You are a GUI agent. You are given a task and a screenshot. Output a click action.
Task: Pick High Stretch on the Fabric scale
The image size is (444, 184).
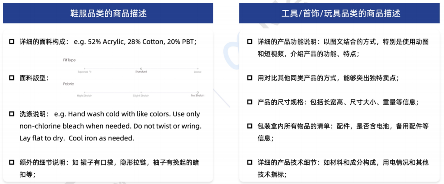tap(85, 92)
